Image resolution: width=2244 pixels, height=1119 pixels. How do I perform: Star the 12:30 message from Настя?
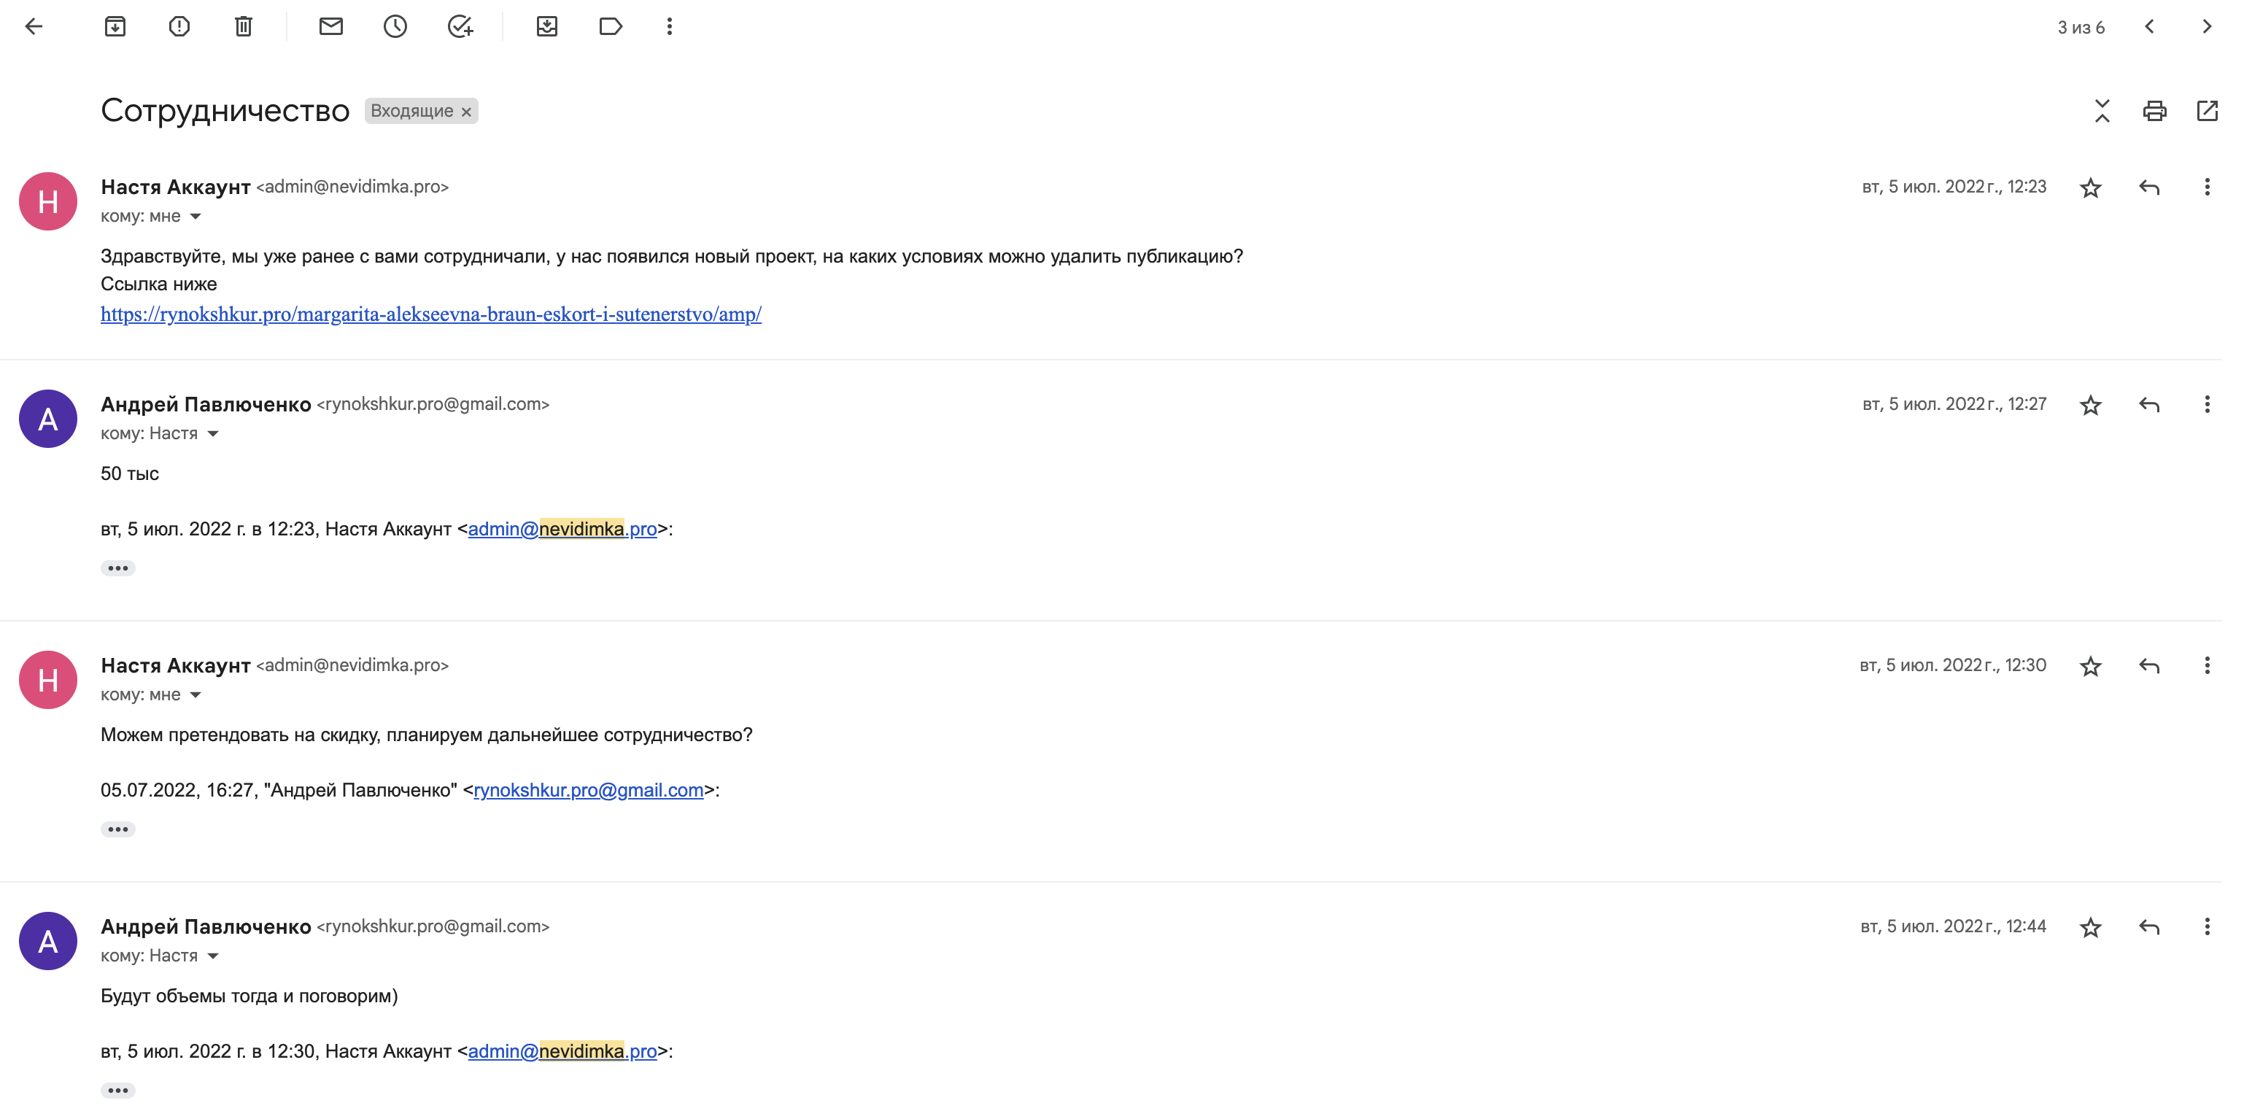[2091, 666]
